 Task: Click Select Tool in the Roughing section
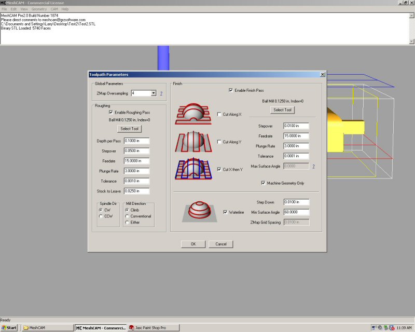point(129,129)
